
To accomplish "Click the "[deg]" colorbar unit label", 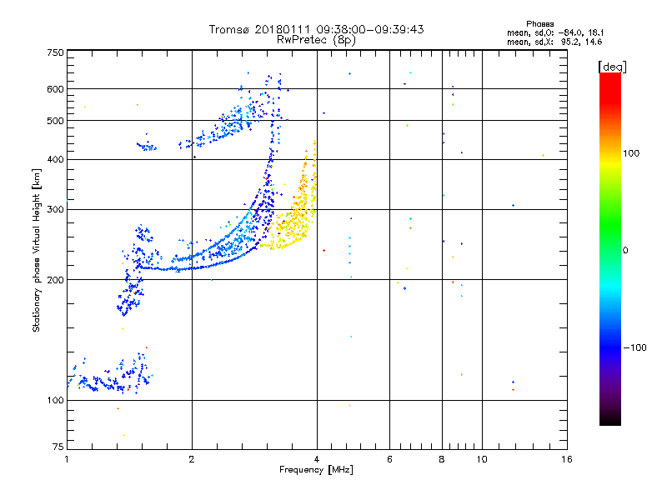I will (612, 67).
